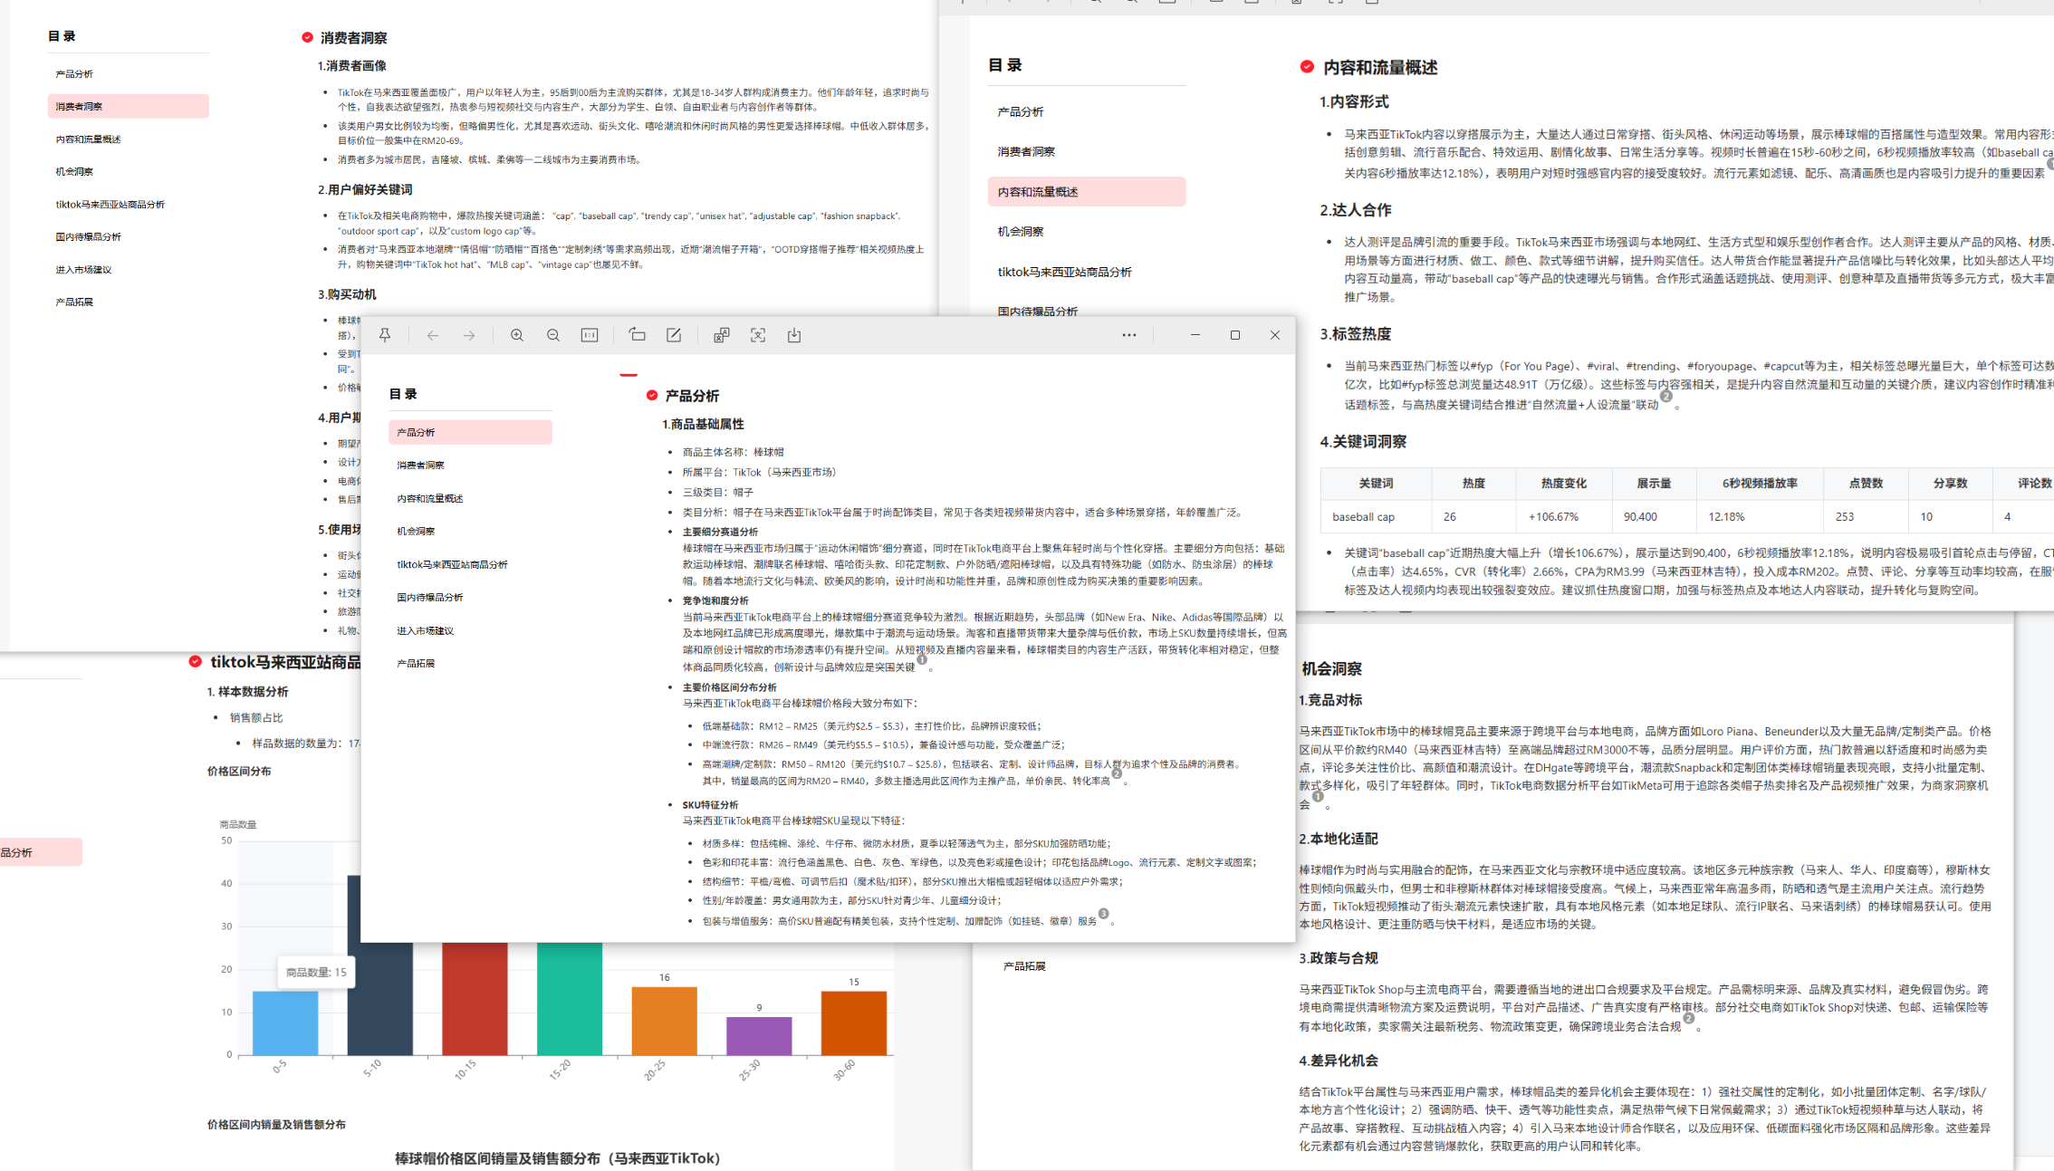Click the purple 25-30 bar in chart

pyautogui.click(x=759, y=1035)
